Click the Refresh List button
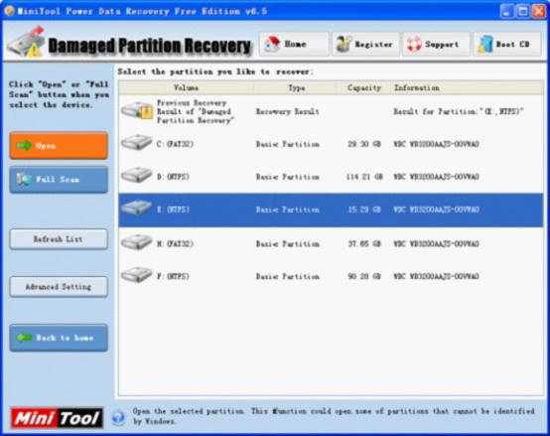 pos(59,239)
